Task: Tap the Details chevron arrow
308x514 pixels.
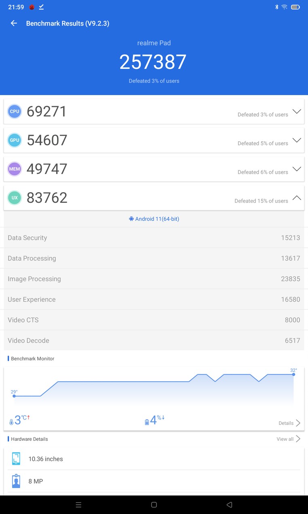Action: 298,423
